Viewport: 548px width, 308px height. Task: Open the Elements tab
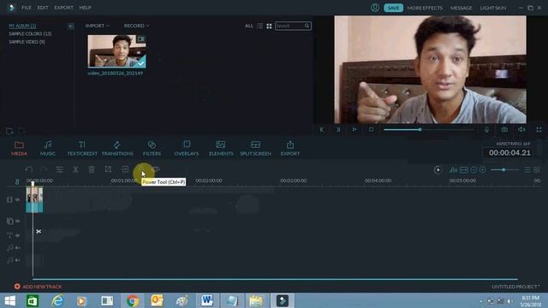click(x=221, y=148)
